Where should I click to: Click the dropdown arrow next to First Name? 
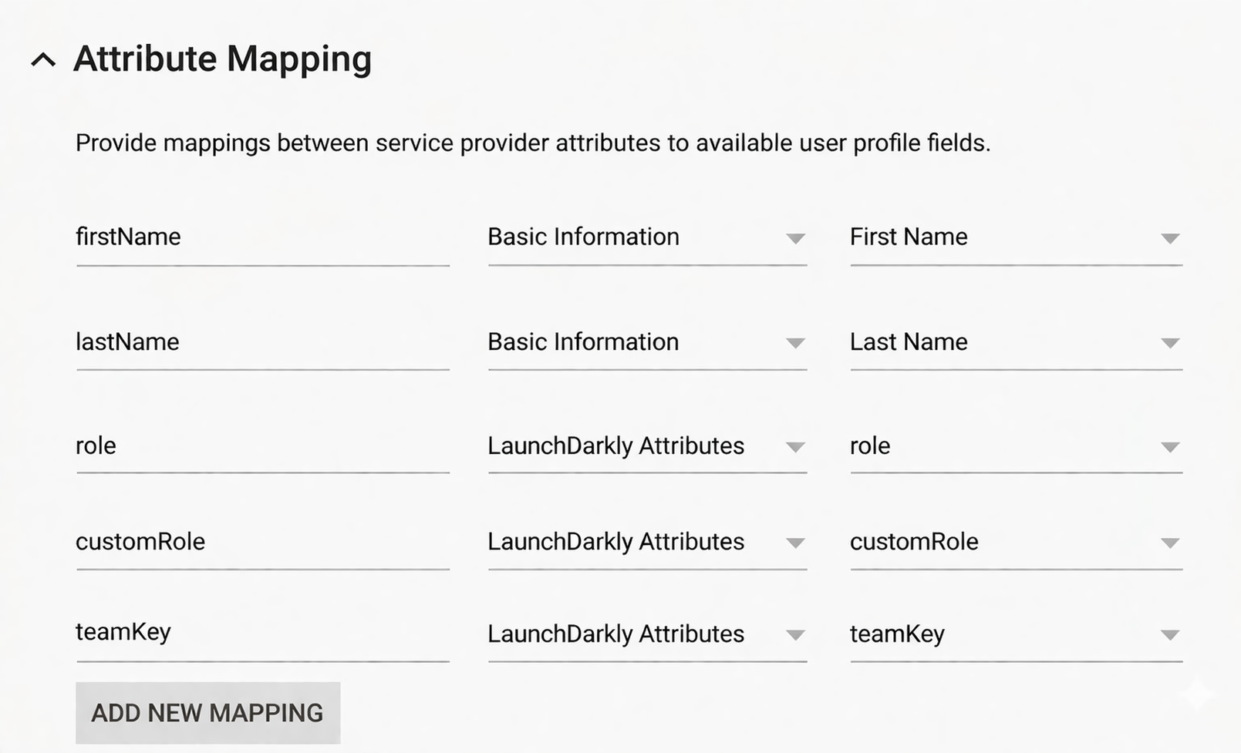point(1171,239)
